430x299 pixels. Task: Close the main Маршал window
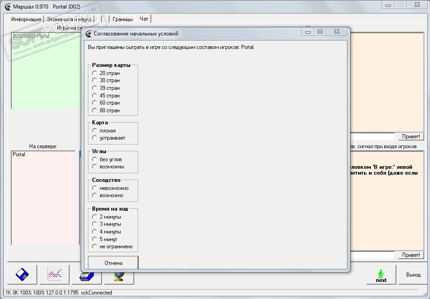(x=417, y=4)
